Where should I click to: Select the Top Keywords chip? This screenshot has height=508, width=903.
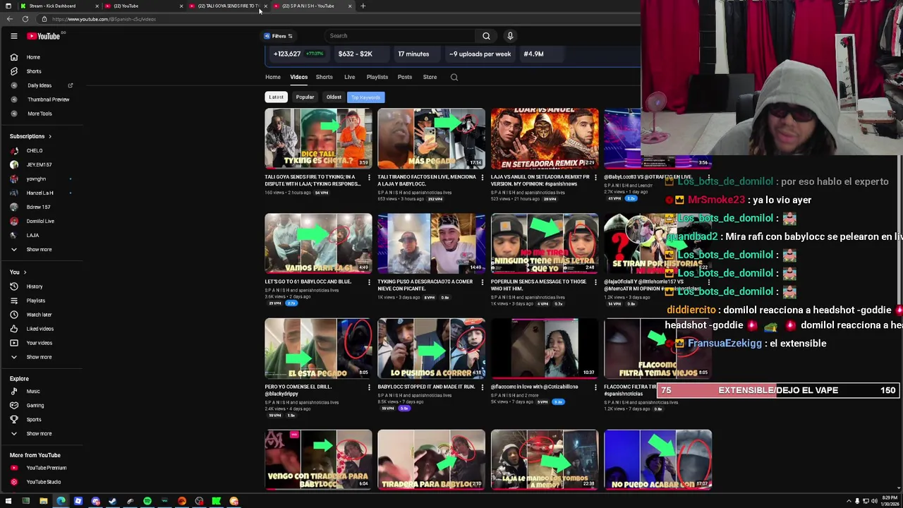coord(365,97)
